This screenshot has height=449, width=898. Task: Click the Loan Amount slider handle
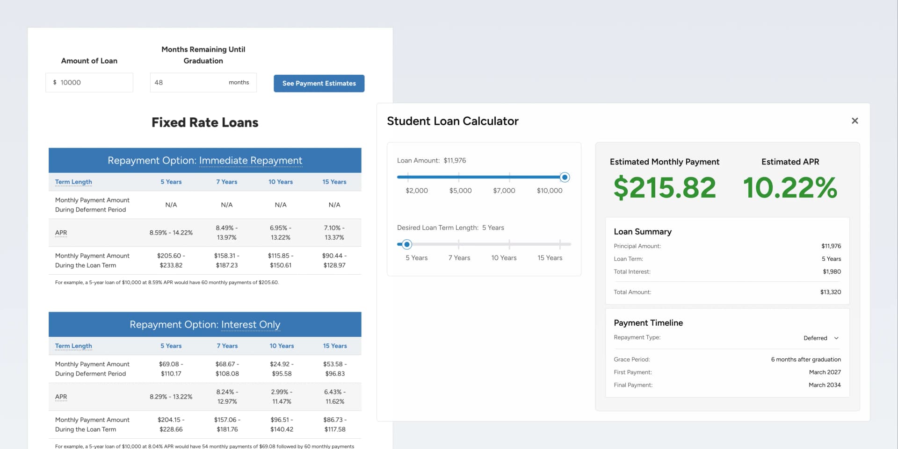(564, 177)
